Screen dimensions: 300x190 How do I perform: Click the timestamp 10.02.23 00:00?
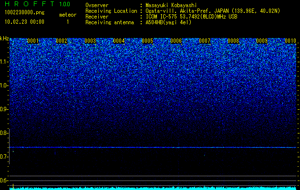click(24, 22)
